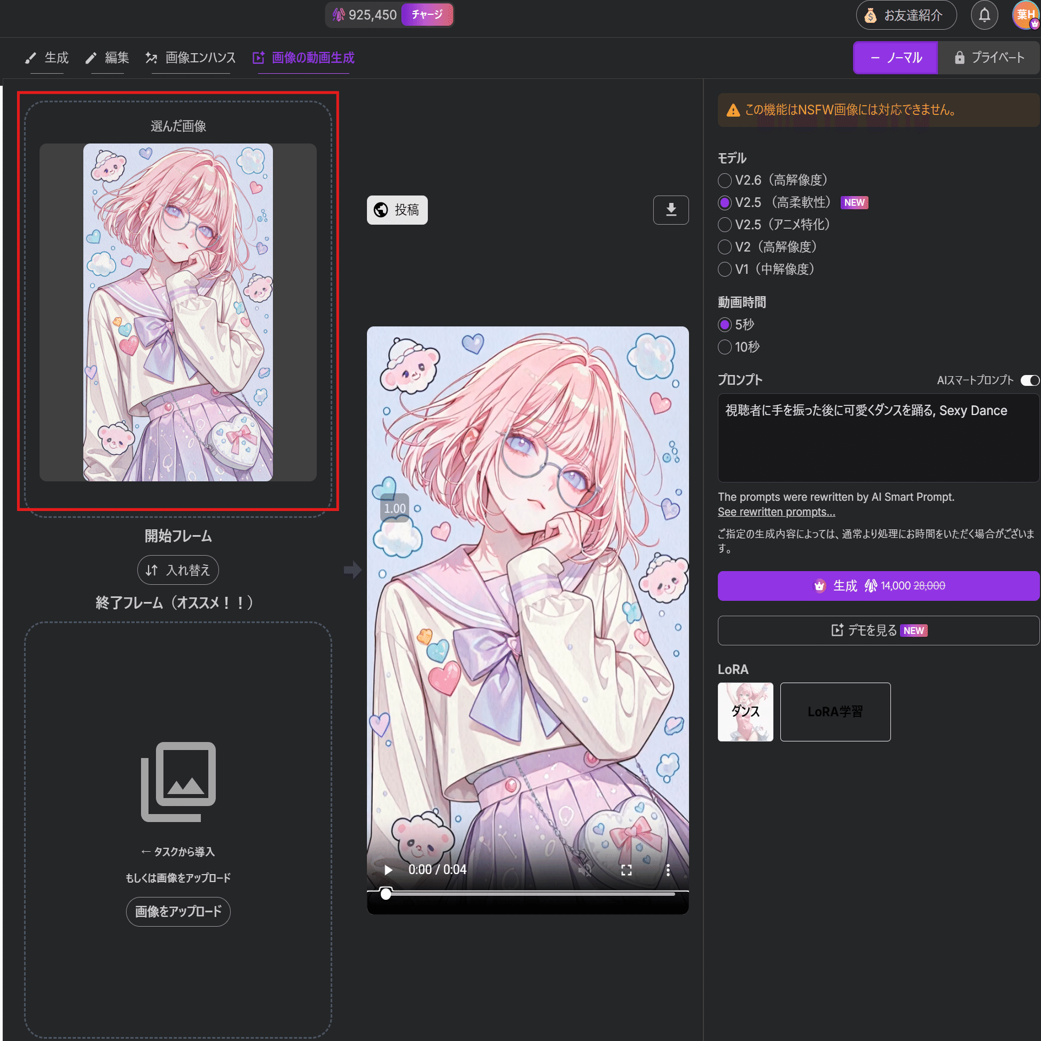Toggle the AIスマートプロンプト switch off

1028,380
